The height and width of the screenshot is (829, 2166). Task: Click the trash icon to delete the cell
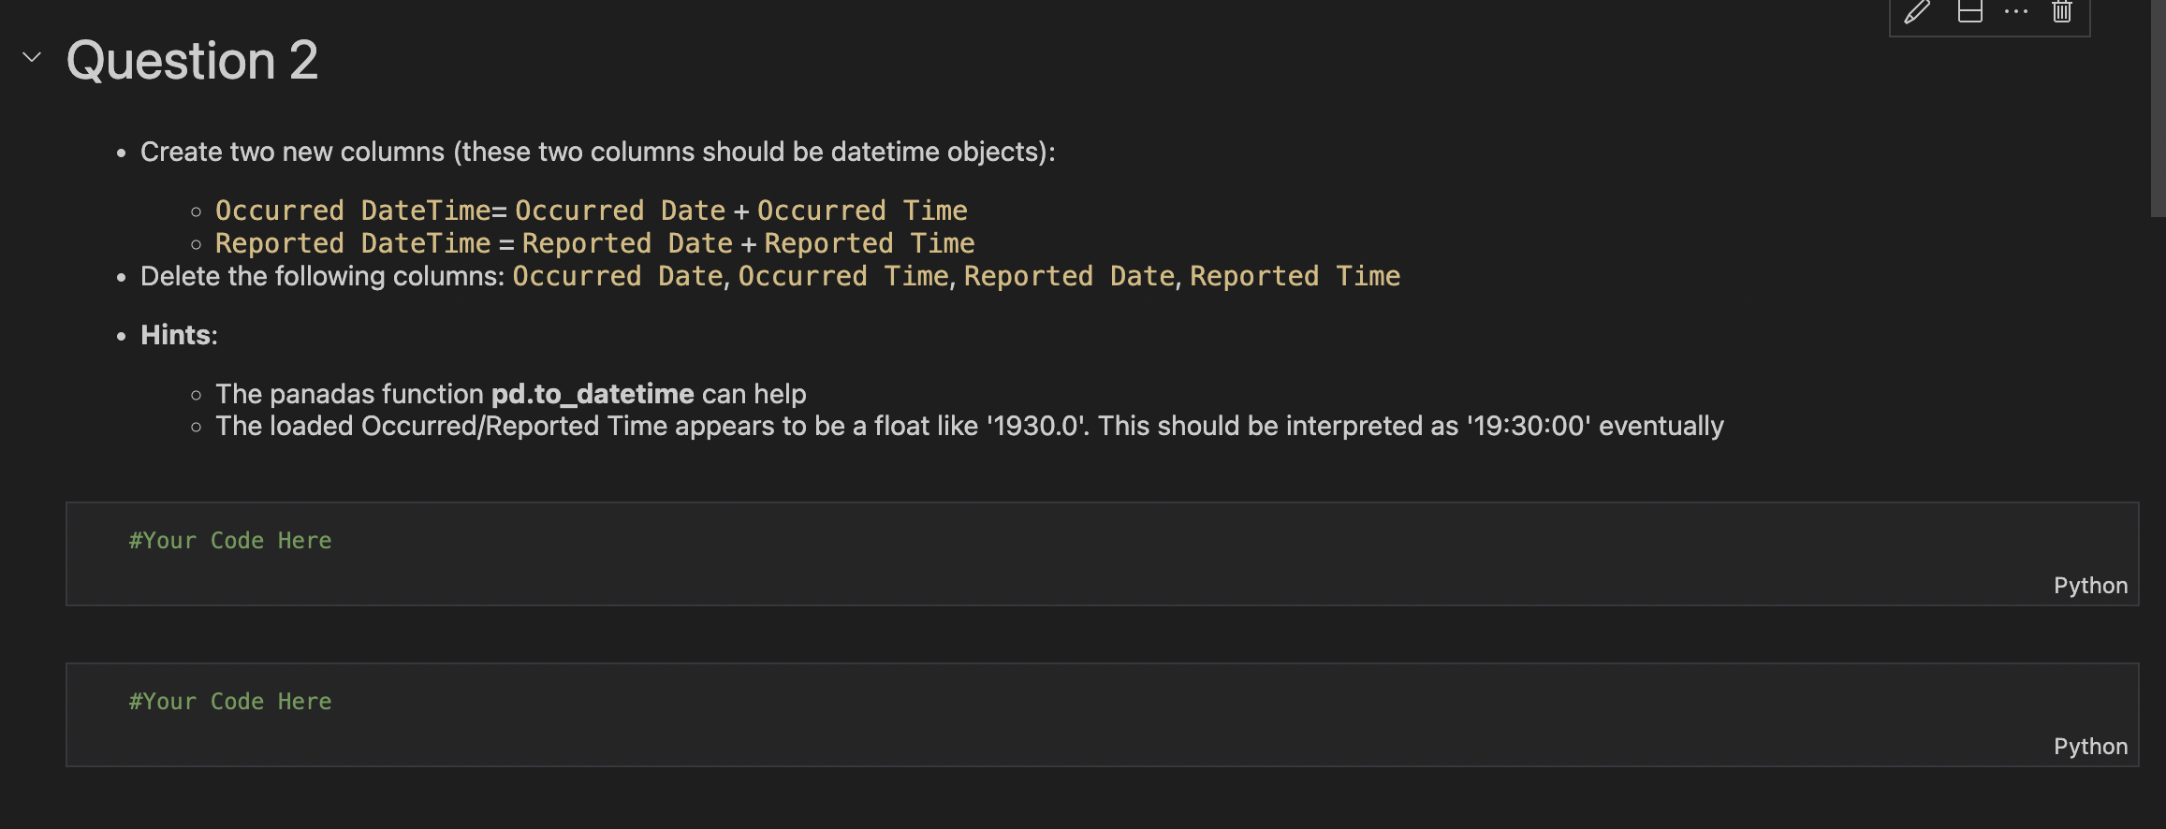2061,11
